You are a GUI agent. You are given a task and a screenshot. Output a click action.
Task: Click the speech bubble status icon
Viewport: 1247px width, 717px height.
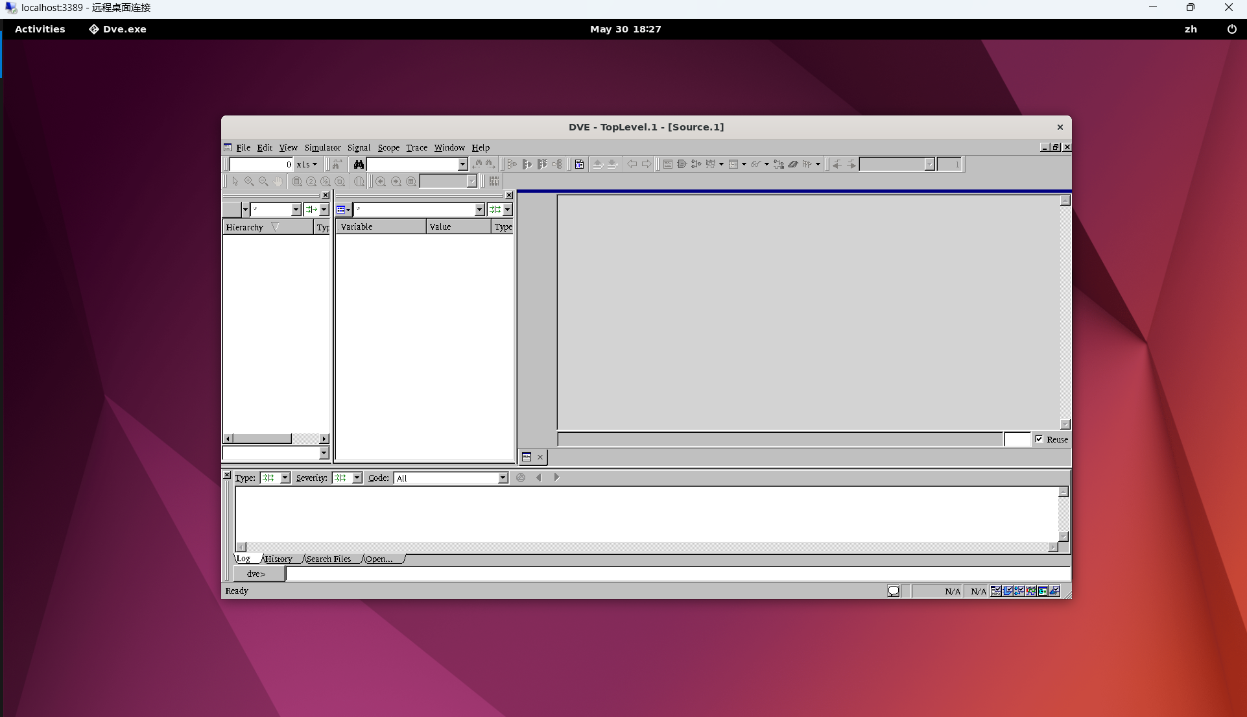tap(894, 591)
